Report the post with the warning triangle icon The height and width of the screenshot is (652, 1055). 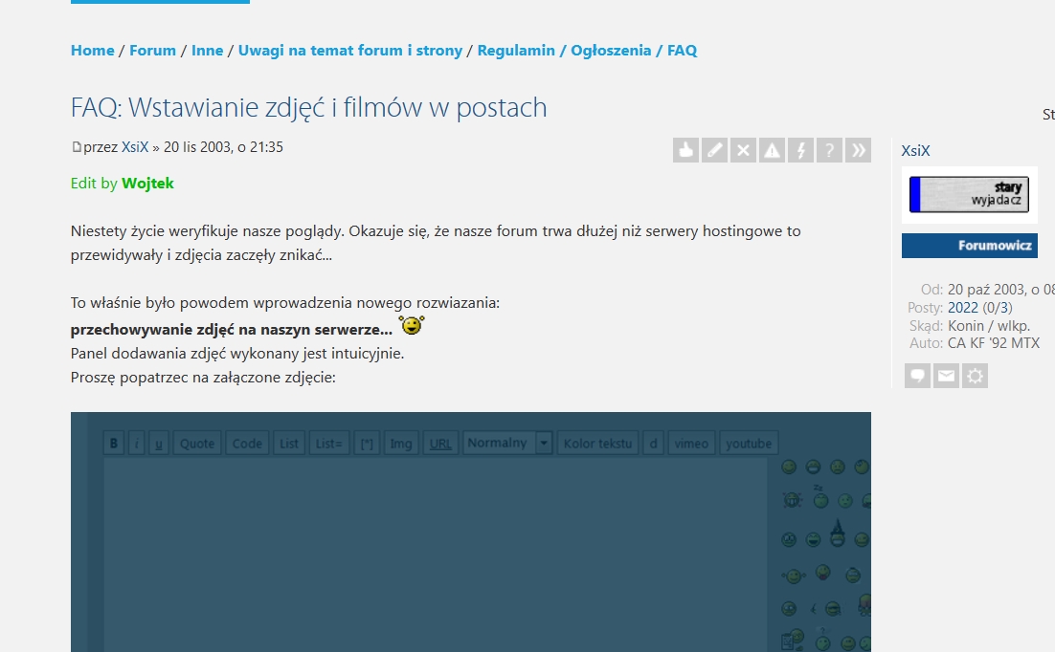772,150
